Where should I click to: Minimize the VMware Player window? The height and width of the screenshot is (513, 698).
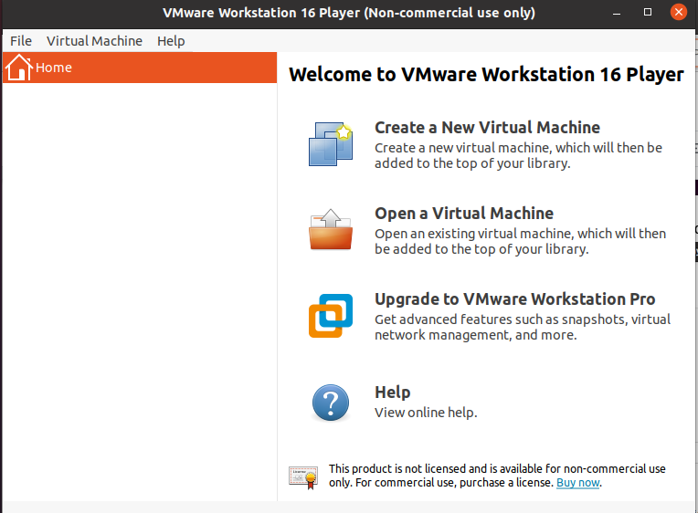tap(617, 13)
